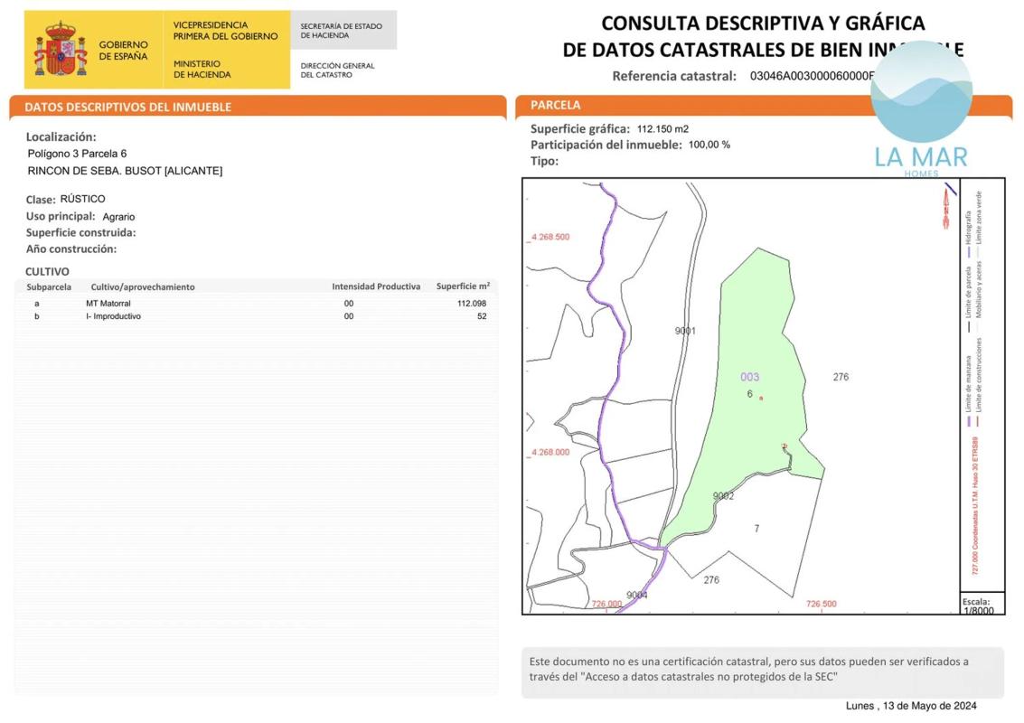Click the '726.000' coordinate label
The image size is (1024, 723).
[x=606, y=604]
